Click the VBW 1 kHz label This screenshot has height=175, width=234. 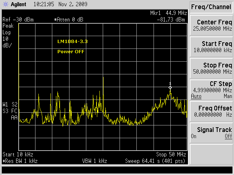click(x=95, y=161)
